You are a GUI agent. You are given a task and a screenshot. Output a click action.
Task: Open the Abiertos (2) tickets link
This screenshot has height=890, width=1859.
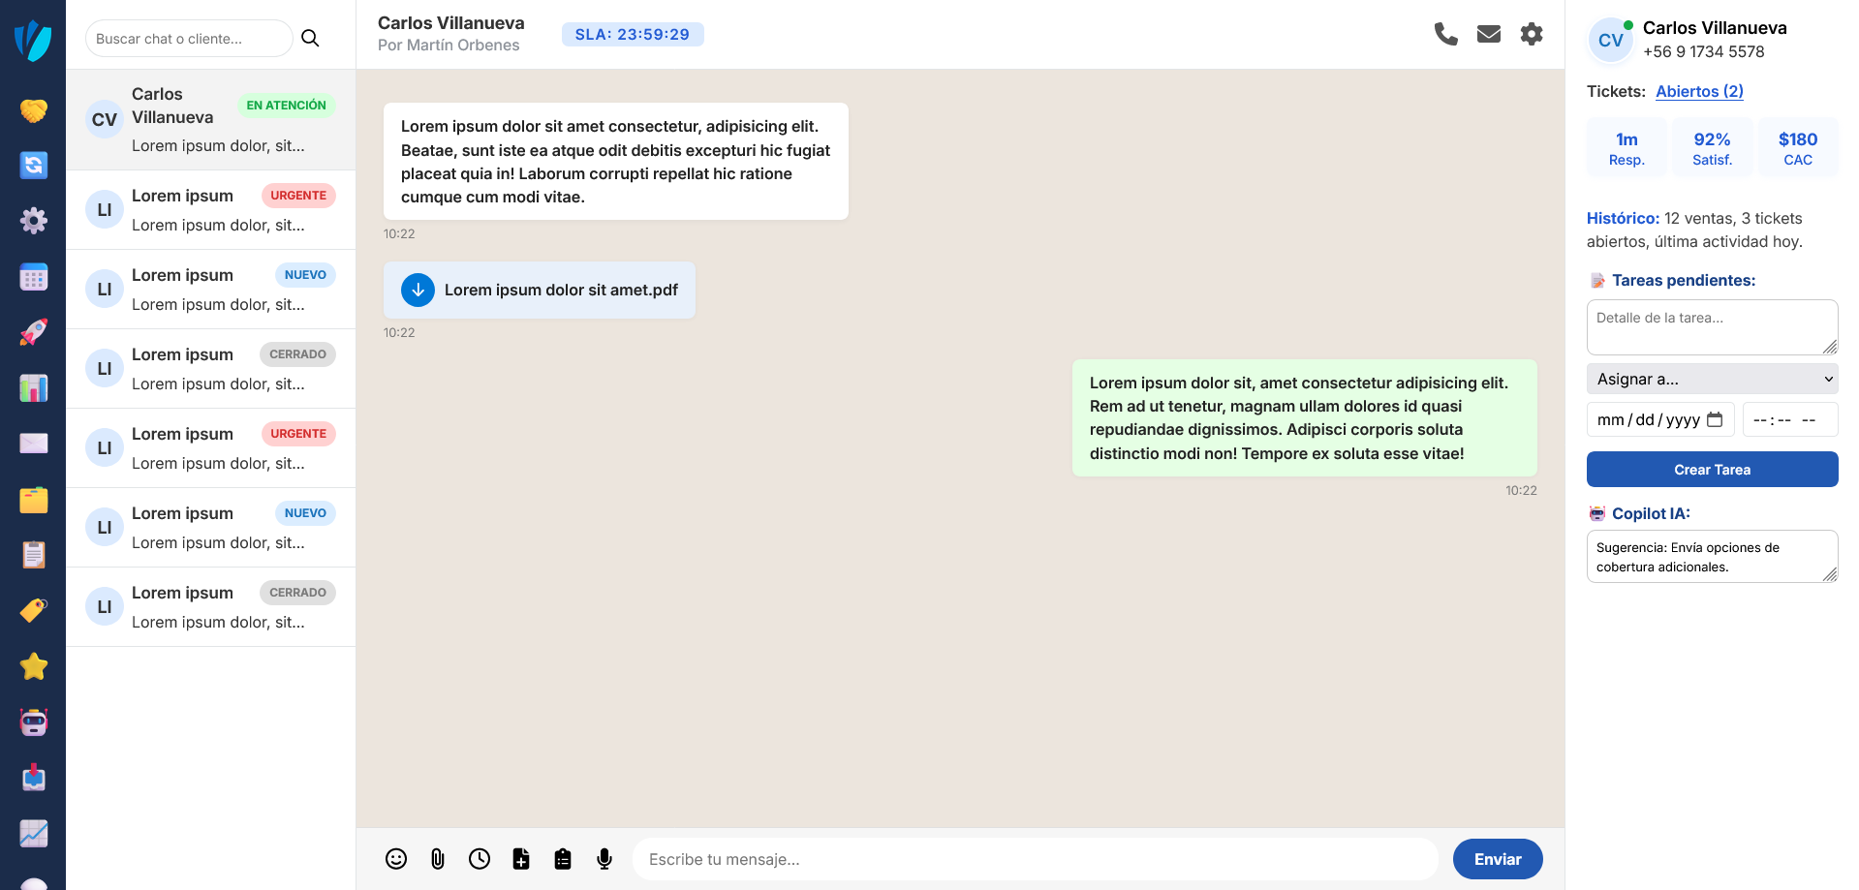click(1699, 91)
